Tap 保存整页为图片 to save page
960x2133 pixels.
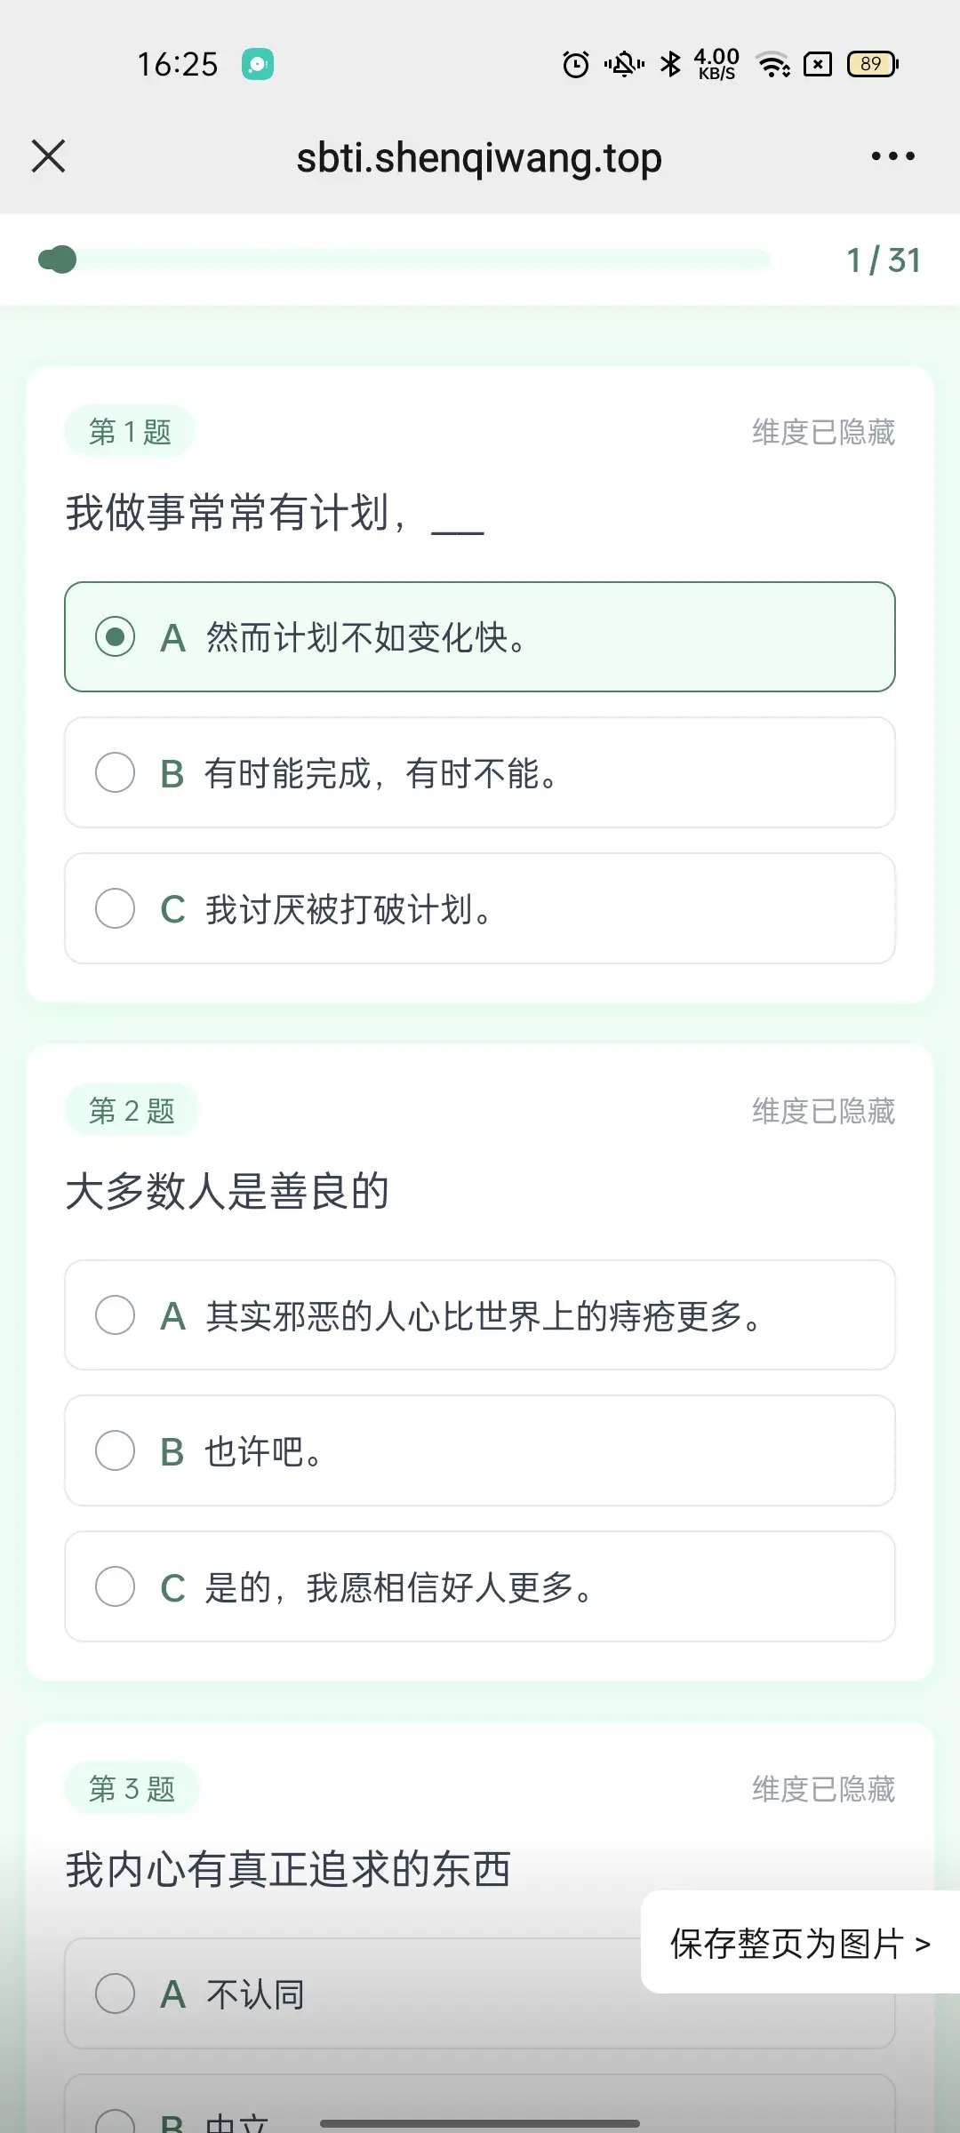tap(800, 1944)
